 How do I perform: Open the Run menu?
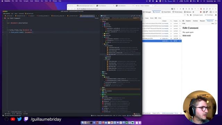[x=42, y=1]
